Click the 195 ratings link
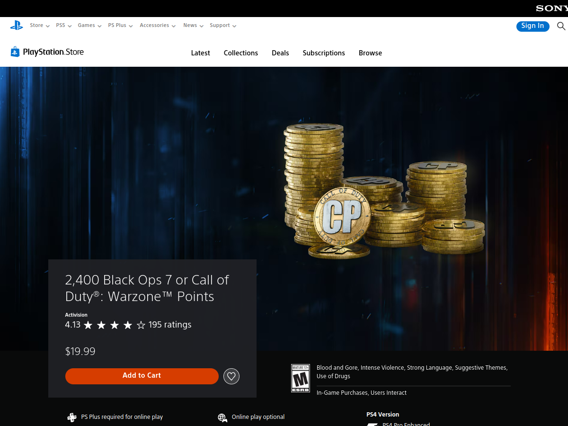 (x=170, y=325)
